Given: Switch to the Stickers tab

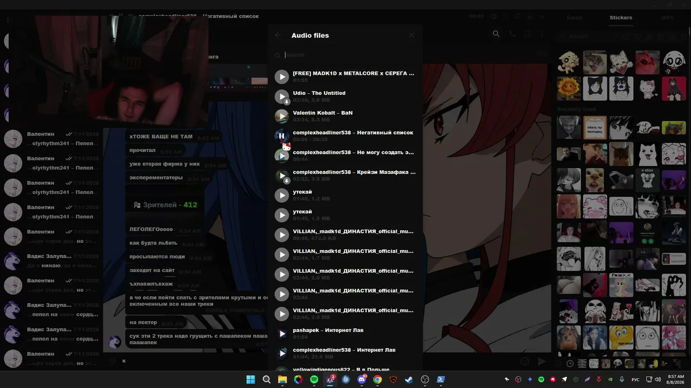Looking at the screenshot, I should point(621,18).
